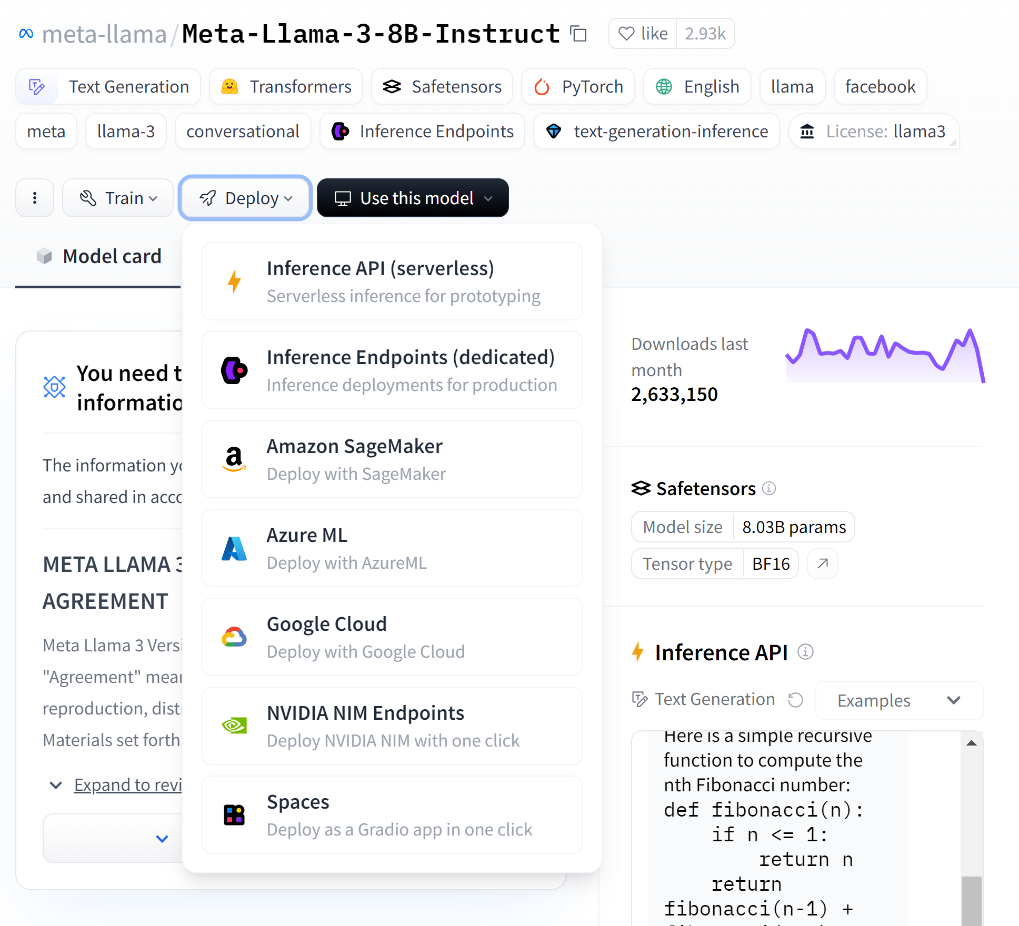Click the BF16 tensor type badge
The width and height of the screenshot is (1019, 926).
[771, 563]
